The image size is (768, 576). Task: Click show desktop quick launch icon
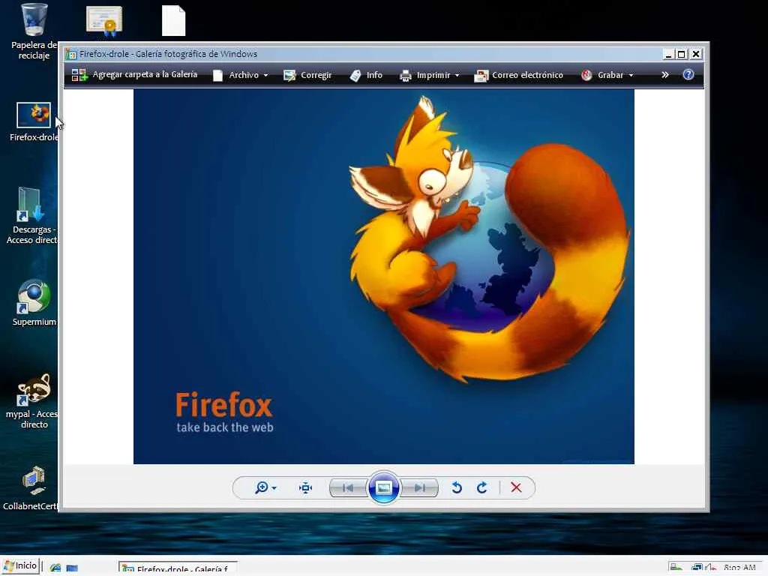click(x=72, y=568)
